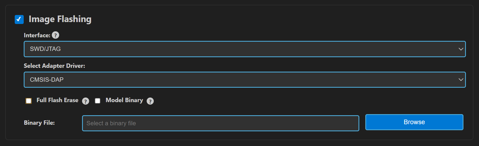Click the "Interface:" field label
Image resolution: width=479 pixels, height=146 pixels.
tap(37, 35)
